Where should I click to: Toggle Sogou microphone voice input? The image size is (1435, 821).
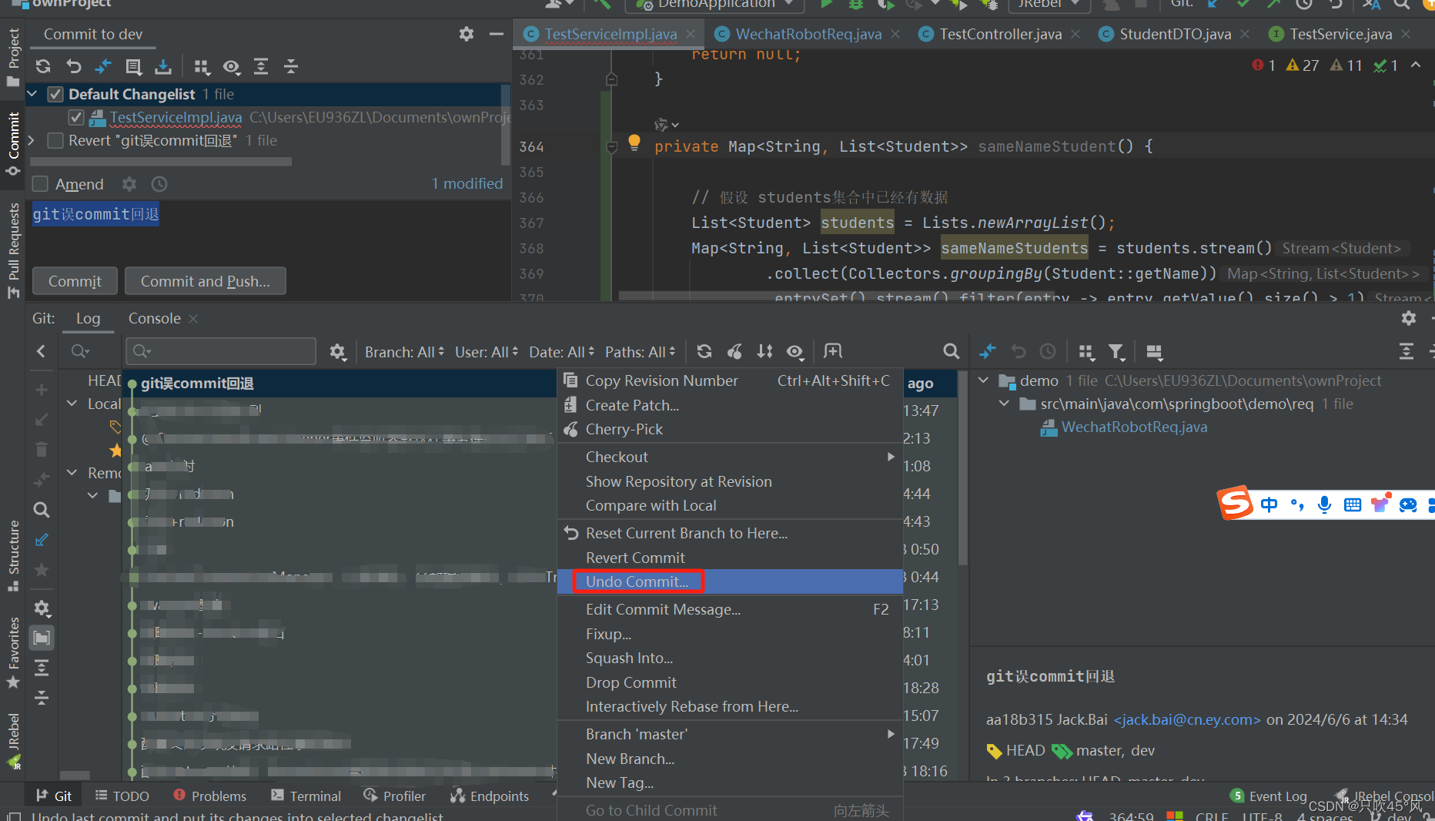pyautogui.click(x=1324, y=504)
